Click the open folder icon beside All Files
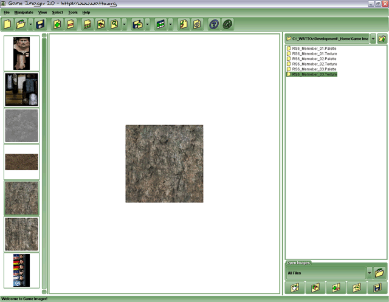This screenshot has width=389, height=302. coord(379,273)
